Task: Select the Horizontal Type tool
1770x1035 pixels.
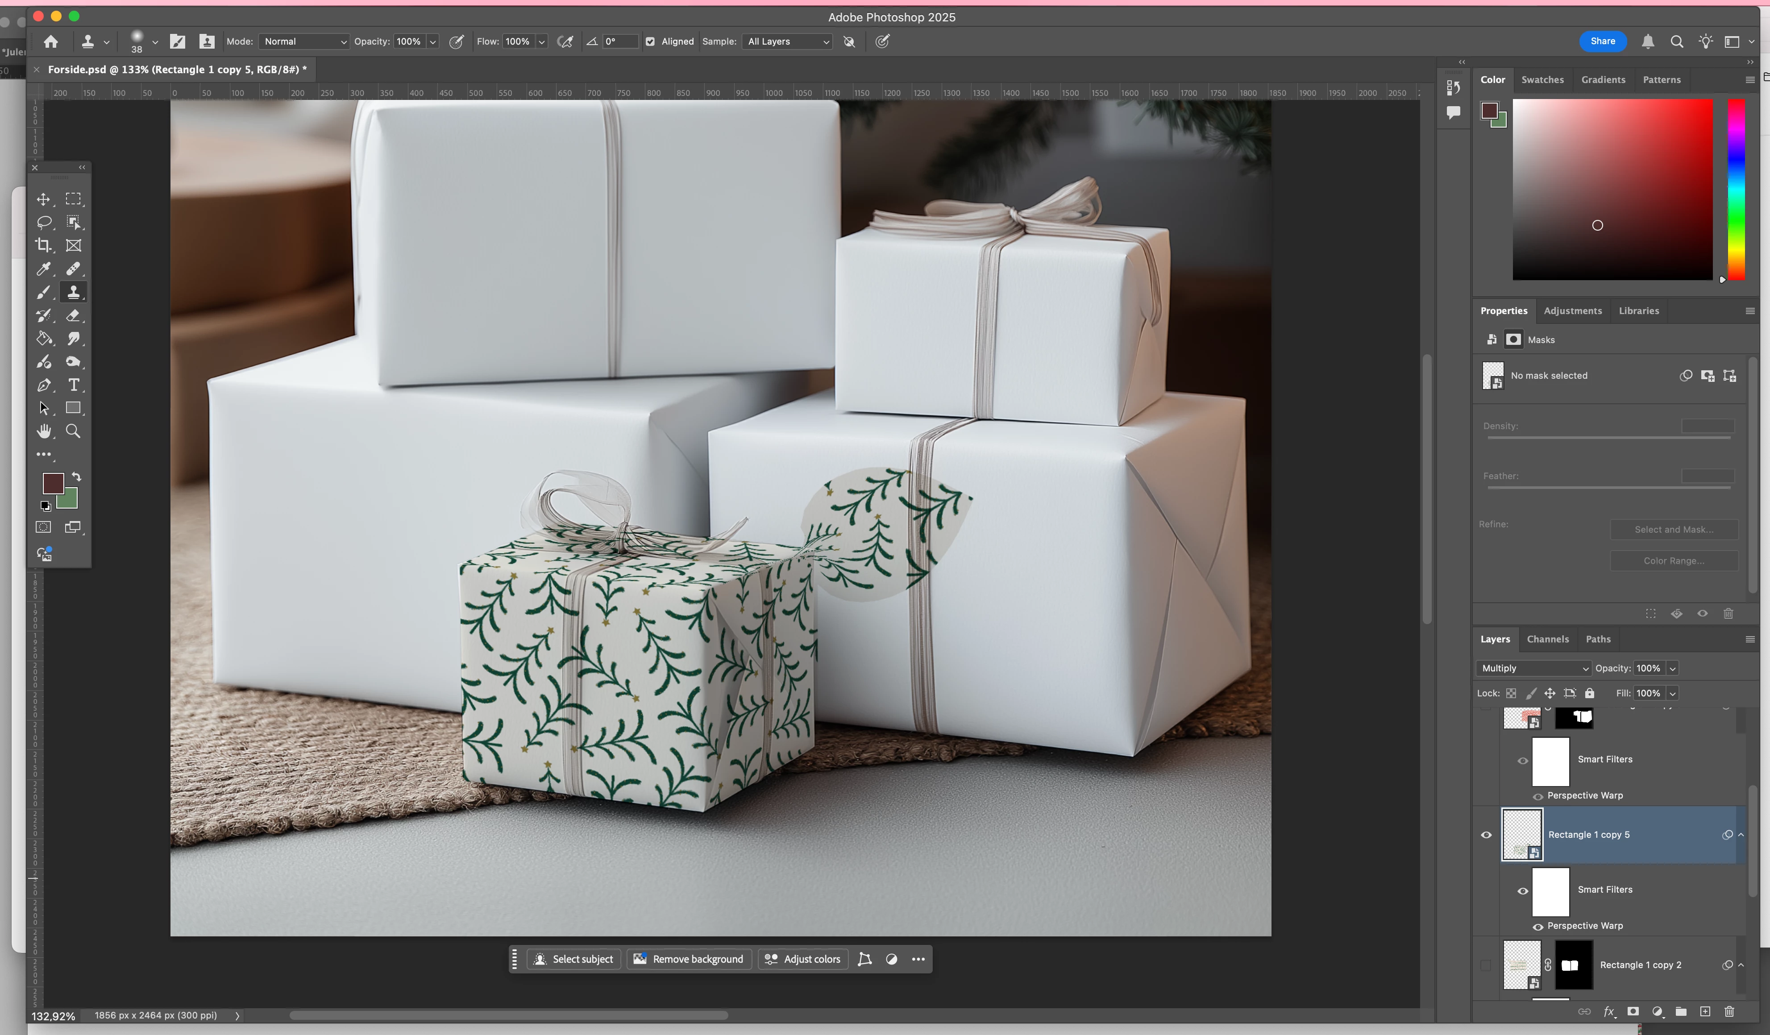Action: pos(73,385)
